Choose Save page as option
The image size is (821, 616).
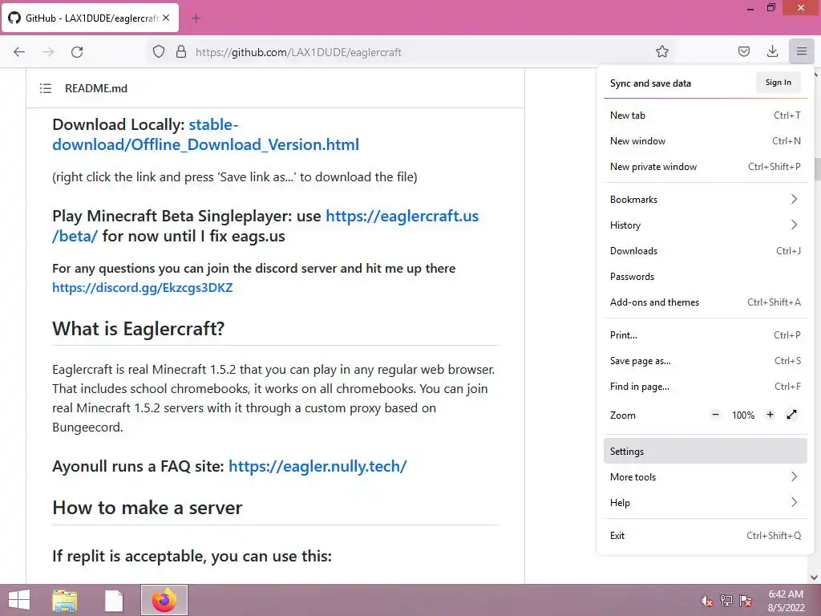click(706, 361)
